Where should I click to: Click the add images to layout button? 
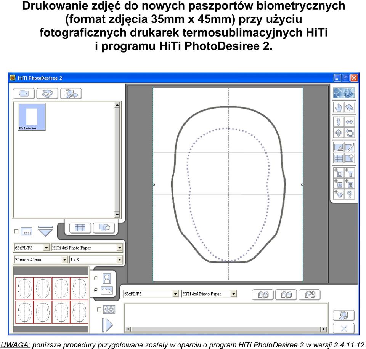click(x=104, y=227)
